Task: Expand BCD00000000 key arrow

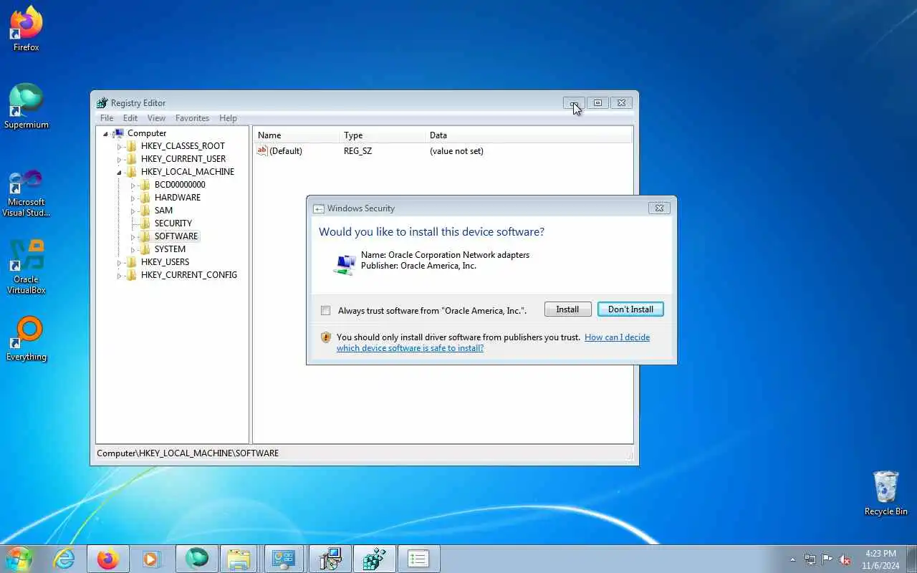Action: (x=133, y=185)
